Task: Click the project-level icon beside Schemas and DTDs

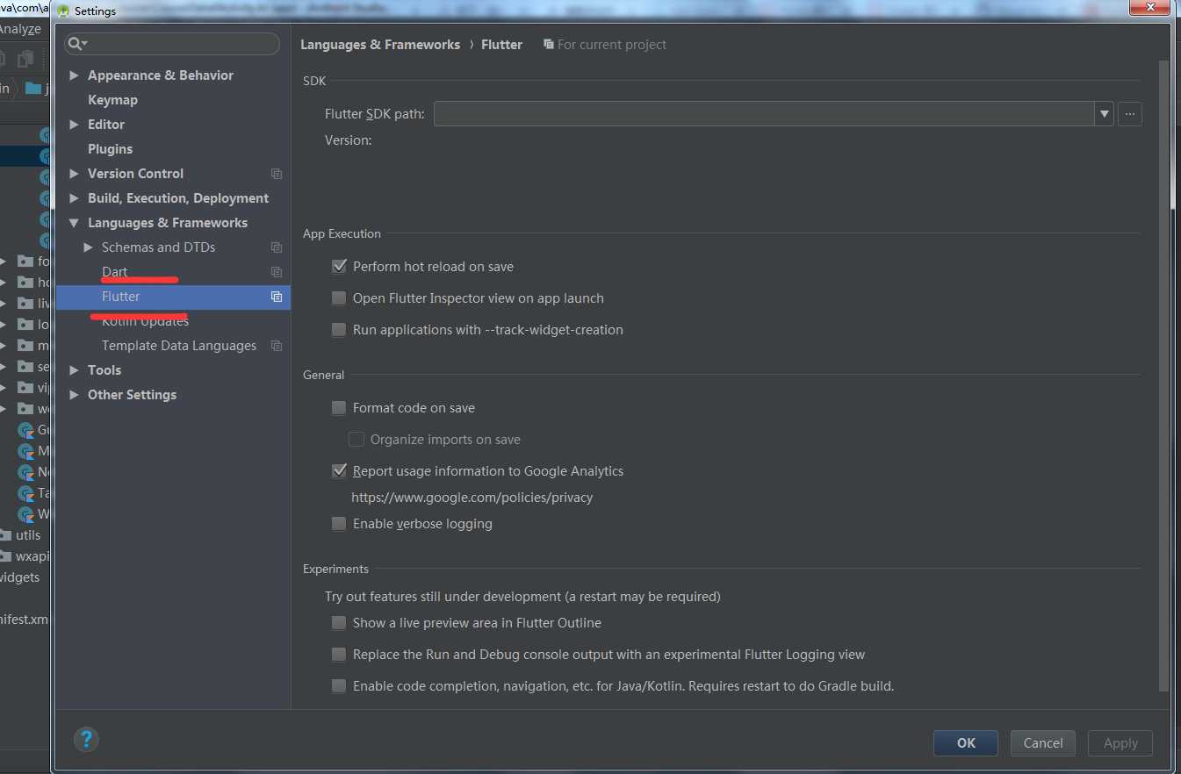Action: (277, 247)
